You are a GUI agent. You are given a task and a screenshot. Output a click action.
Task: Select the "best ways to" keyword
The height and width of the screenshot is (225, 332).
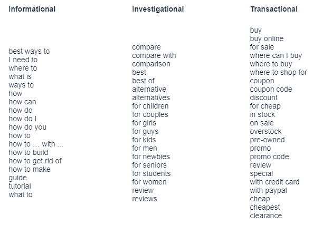[x=29, y=51]
